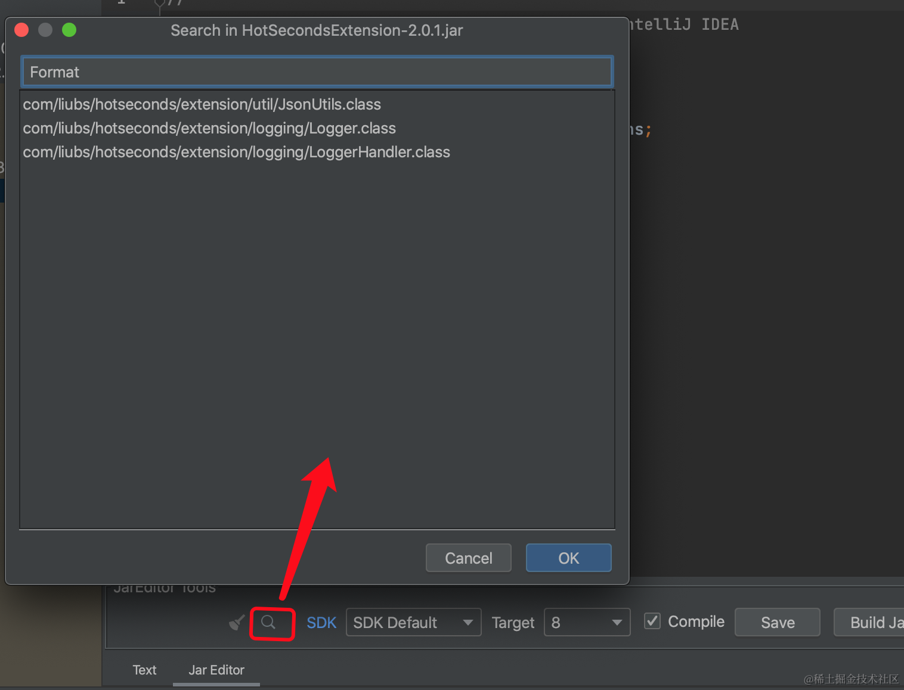
Task: Switch to the Jar Editor tab
Action: pyautogui.click(x=216, y=670)
